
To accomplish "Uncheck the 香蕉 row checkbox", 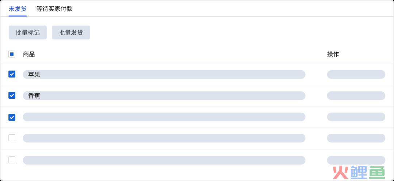I will pyautogui.click(x=12, y=95).
